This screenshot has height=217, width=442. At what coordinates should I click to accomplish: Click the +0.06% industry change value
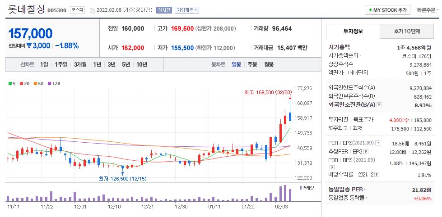pos(423,199)
